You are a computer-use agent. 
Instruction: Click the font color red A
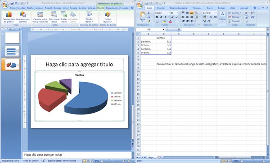pyautogui.click(x=170, y=21)
